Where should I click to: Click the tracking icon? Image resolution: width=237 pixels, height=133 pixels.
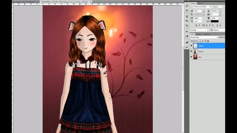pos(208,14)
